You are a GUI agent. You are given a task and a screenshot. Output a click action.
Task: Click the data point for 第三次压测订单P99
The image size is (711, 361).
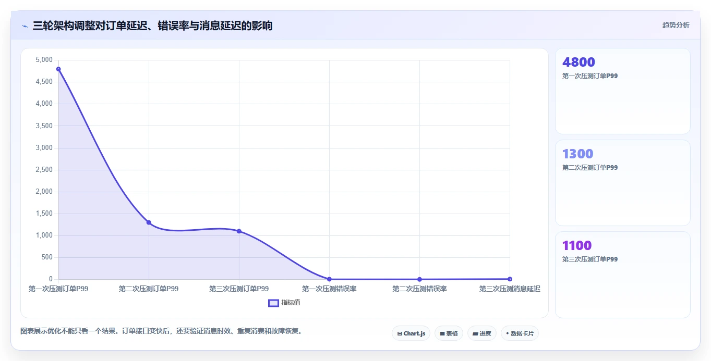239,231
